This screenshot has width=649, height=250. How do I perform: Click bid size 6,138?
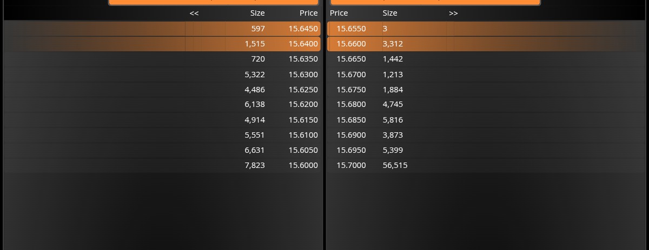(x=255, y=104)
